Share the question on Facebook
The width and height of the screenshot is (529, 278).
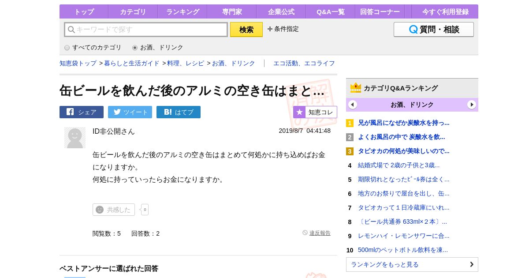click(82, 112)
